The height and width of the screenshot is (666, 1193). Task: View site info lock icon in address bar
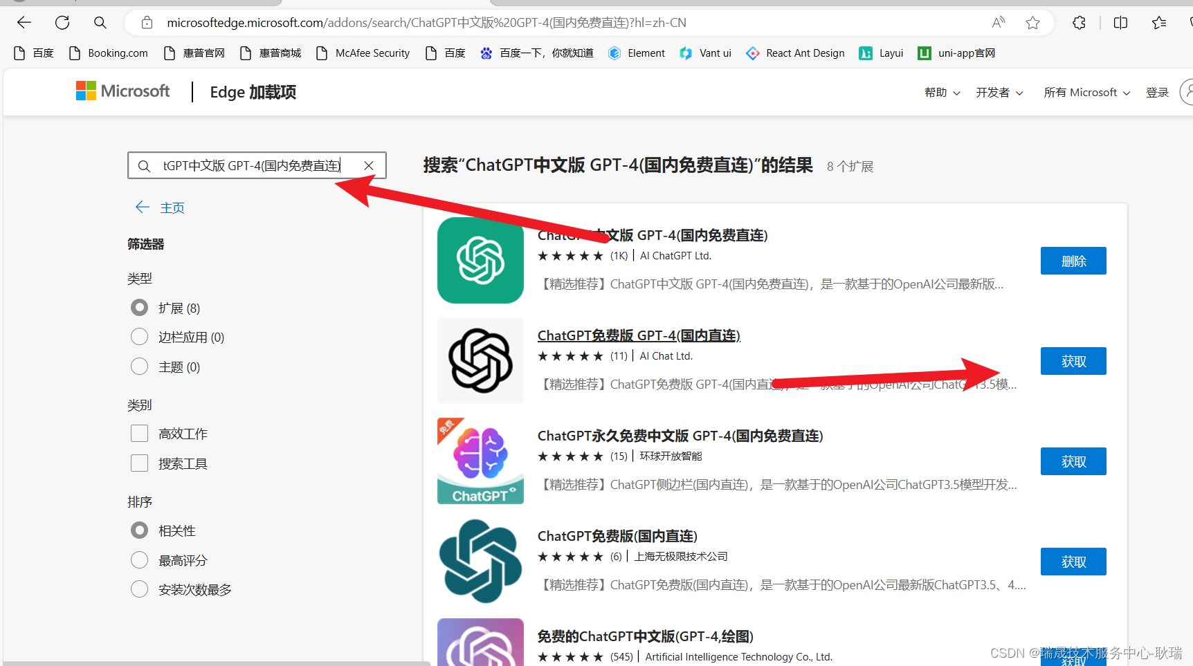(x=147, y=23)
